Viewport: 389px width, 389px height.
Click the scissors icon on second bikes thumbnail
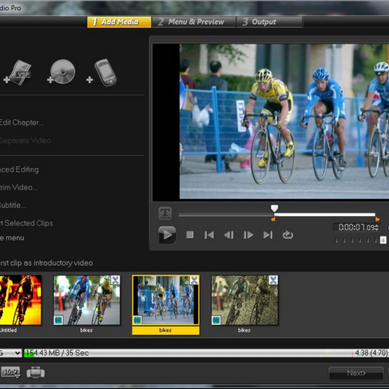point(115,280)
